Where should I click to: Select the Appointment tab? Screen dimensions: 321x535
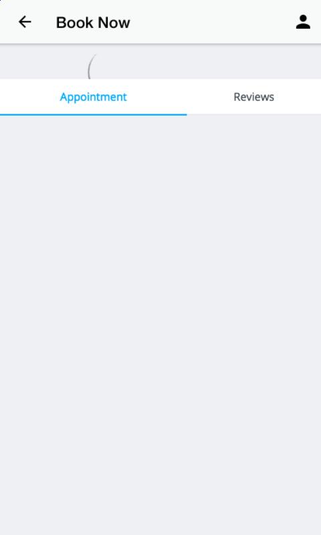click(x=93, y=97)
